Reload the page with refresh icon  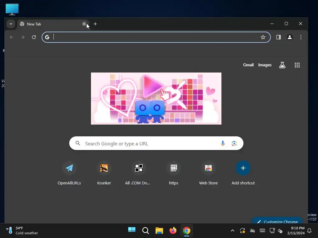(x=34, y=37)
